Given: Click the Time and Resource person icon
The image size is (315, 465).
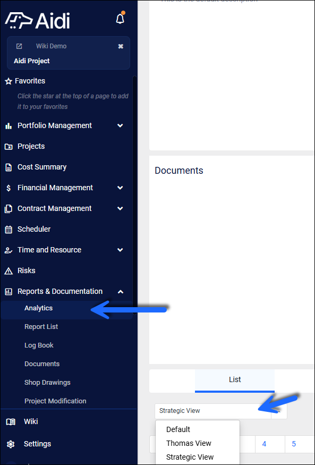Looking at the screenshot, I should (x=8, y=250).
